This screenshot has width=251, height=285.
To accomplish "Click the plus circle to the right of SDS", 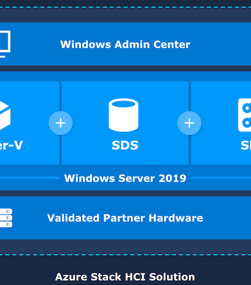I will pyautogui.click(x=189, y=123).
